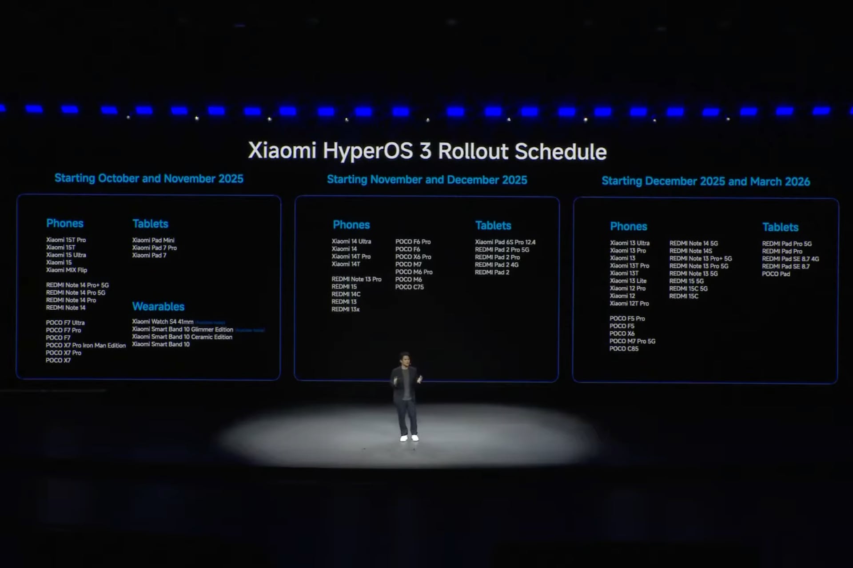The image size is (853, 568).
Task: Select the Wearables section header
Action: pyautogui.click(x=158, y=306)
